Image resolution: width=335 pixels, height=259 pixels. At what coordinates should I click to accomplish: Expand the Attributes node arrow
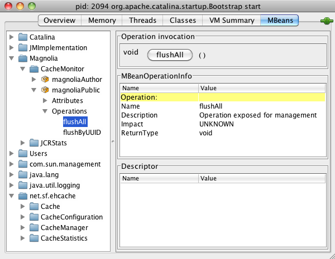(x=45, y=100)
